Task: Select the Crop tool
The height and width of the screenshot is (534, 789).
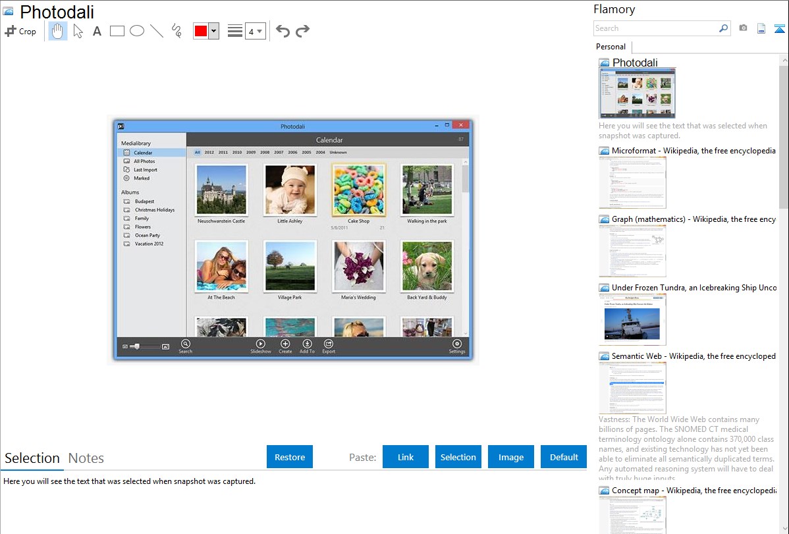Action: 20,31
